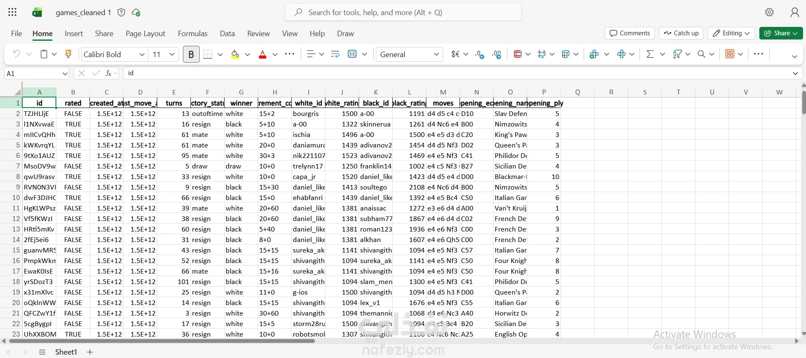The width and height of the screenshot is (806, 358).
Task: Expand the ribbon display options chevron
Action: 794,57
